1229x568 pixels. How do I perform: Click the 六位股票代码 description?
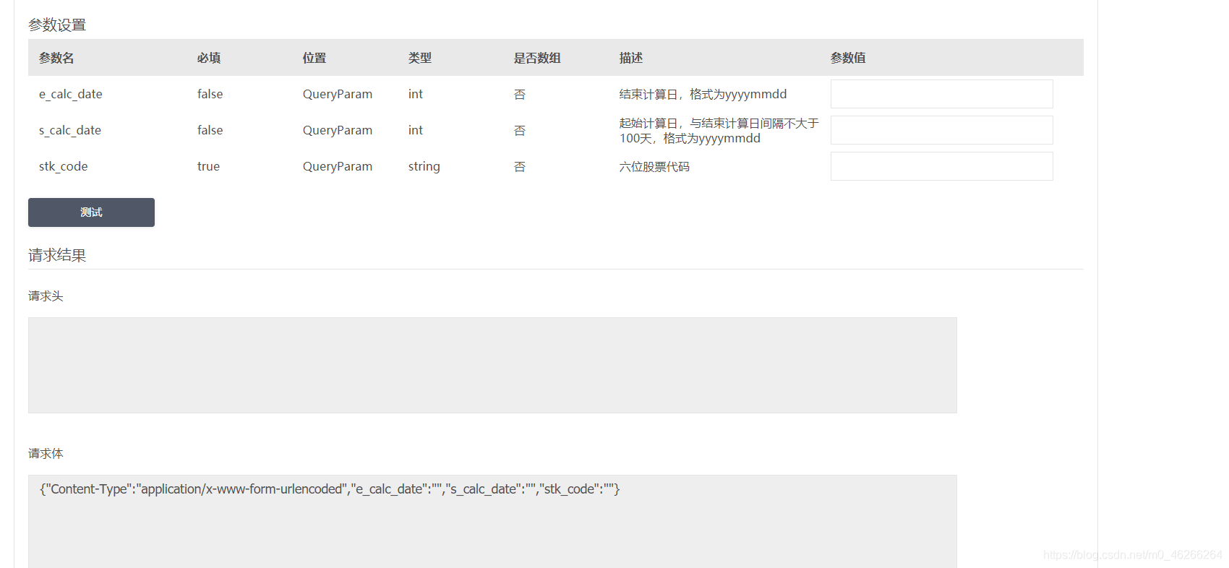[x=654, y=166]
